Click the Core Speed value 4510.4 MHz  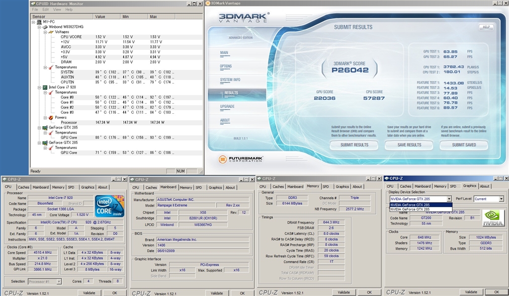click(x=43, y=253)
